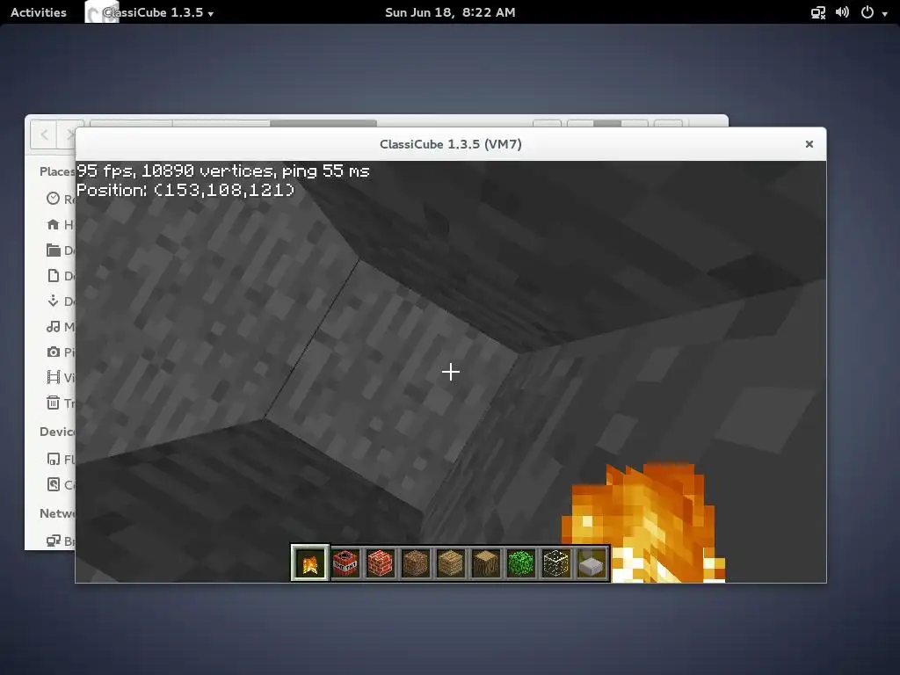
Task: Open the Activities overview
Action: [39, 12]
